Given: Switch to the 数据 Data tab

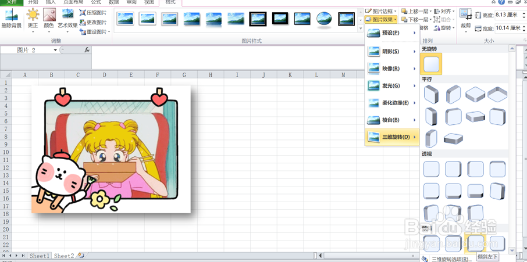Looking at the screenshot, I should click(x=113, y=2).
